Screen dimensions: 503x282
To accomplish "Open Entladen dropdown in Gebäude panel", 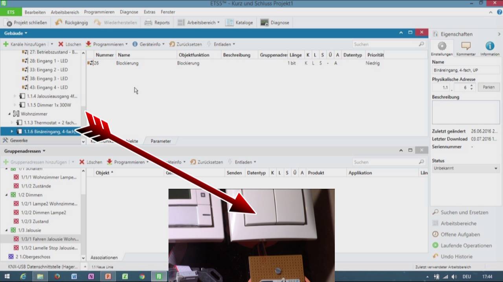I will point(221,44).
